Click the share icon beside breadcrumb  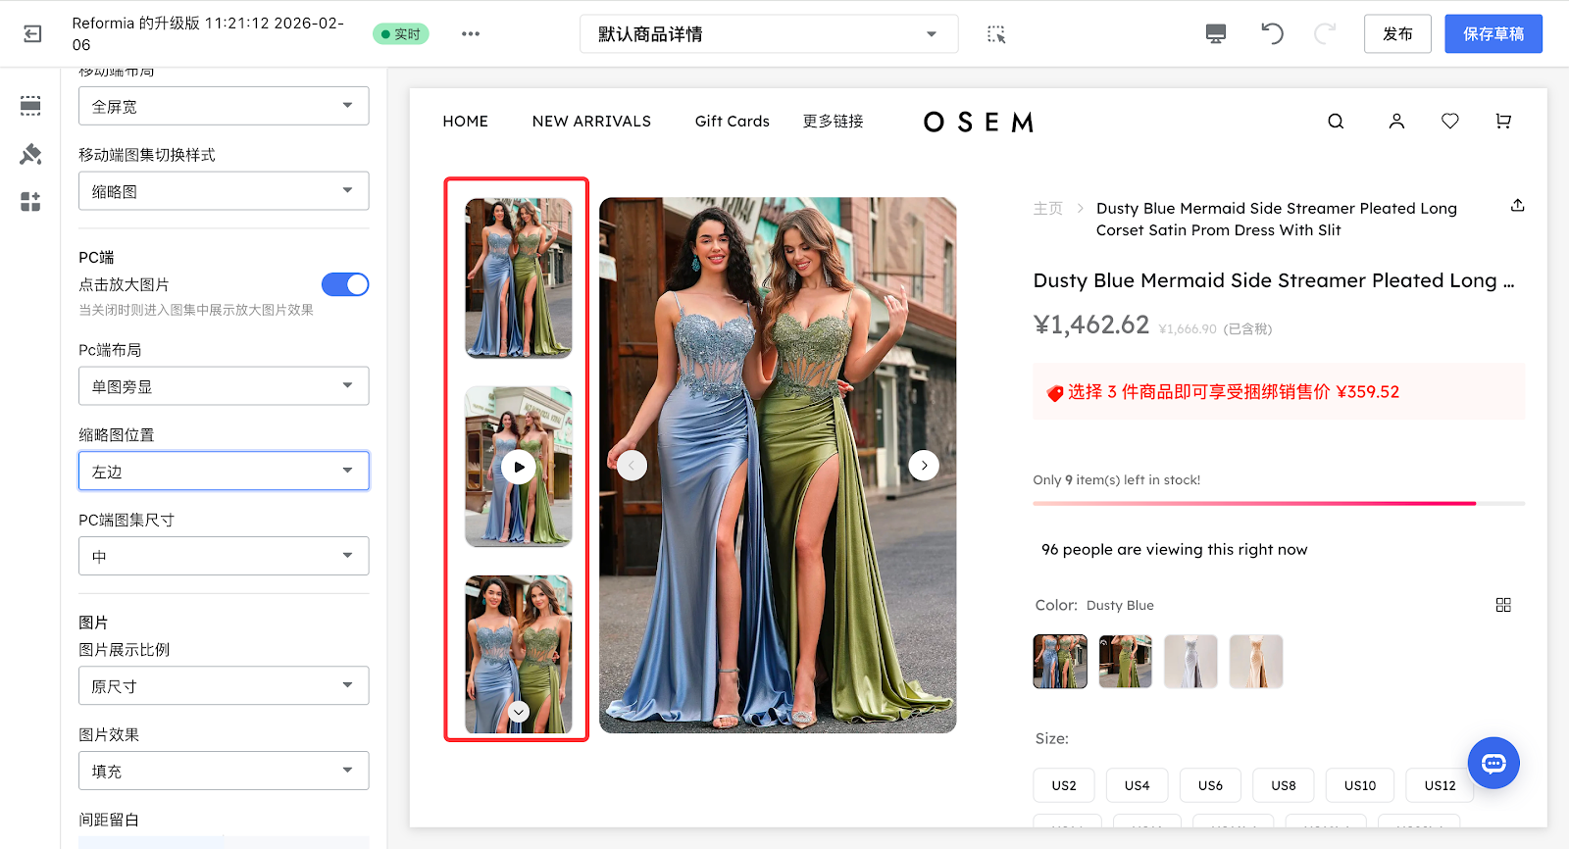(1517, 206)
